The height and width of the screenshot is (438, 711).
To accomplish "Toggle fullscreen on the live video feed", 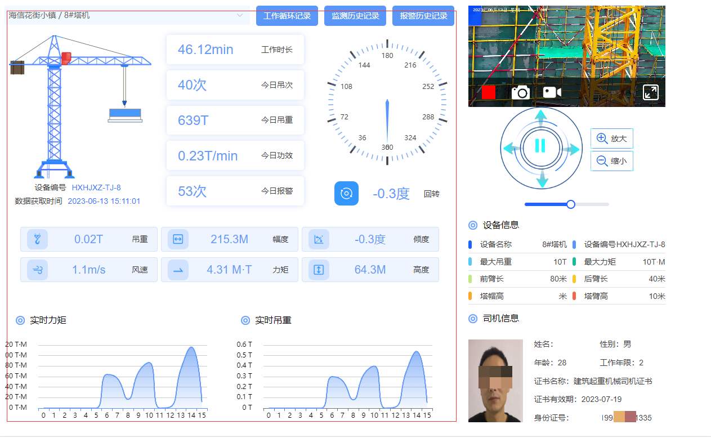I will [x=651, y=92].
